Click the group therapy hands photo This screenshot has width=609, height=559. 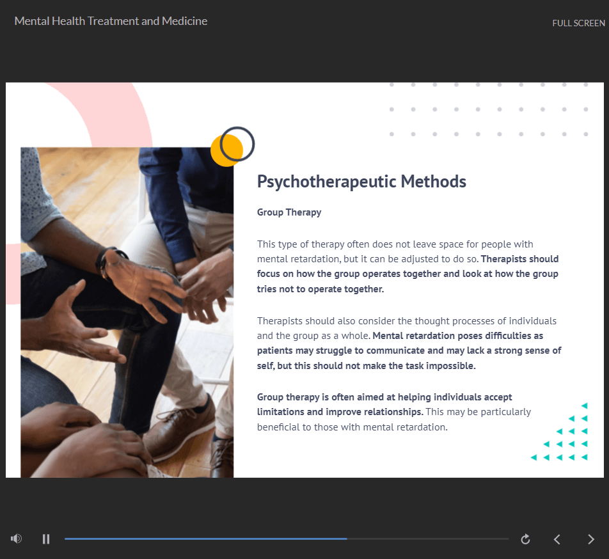(127, 312)
